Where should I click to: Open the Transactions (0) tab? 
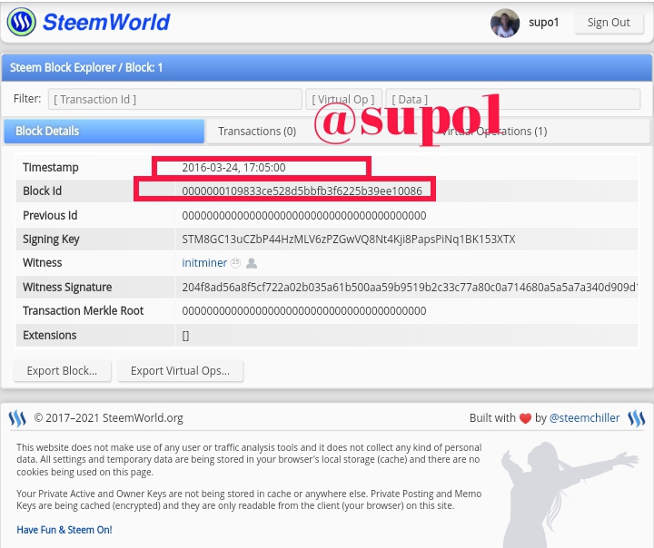point(257,132)
